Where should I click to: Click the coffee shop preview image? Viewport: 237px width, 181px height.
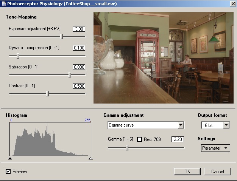[x=164, y=57]
